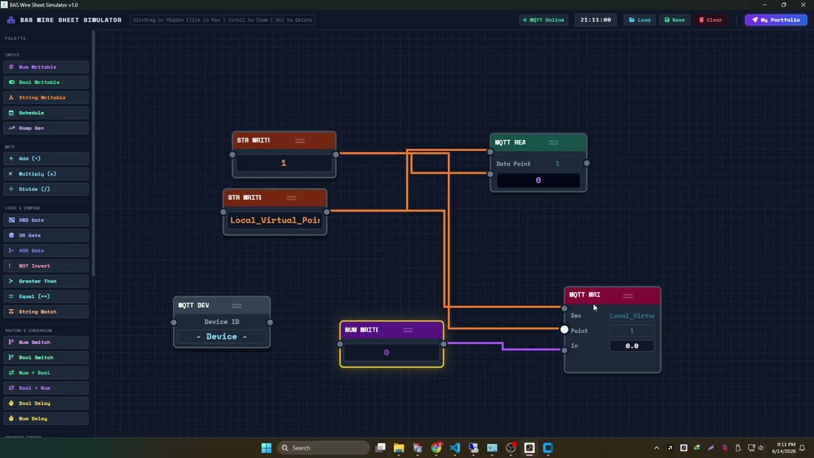Select String Writable palette item

pyautogui.click(x=46, y=97)
